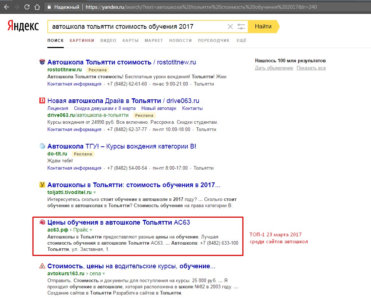Open the Переводчик tab
This screenshot has height=304, width=371.
click(x=214, y=40)
